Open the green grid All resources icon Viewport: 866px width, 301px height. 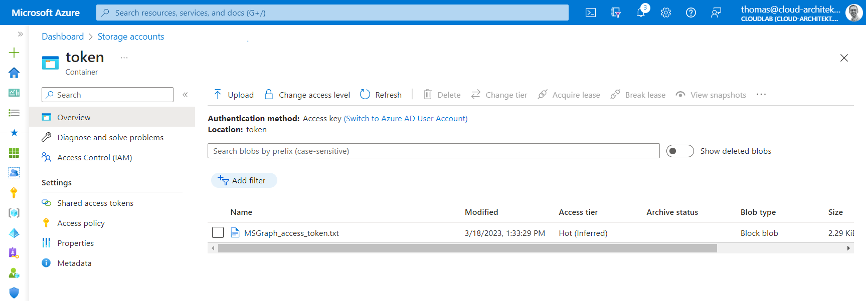(x=14, y=153)
